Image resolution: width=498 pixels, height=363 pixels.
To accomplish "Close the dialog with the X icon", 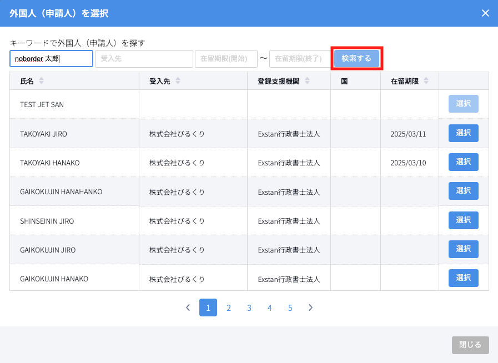I will [x=485, y=13].
